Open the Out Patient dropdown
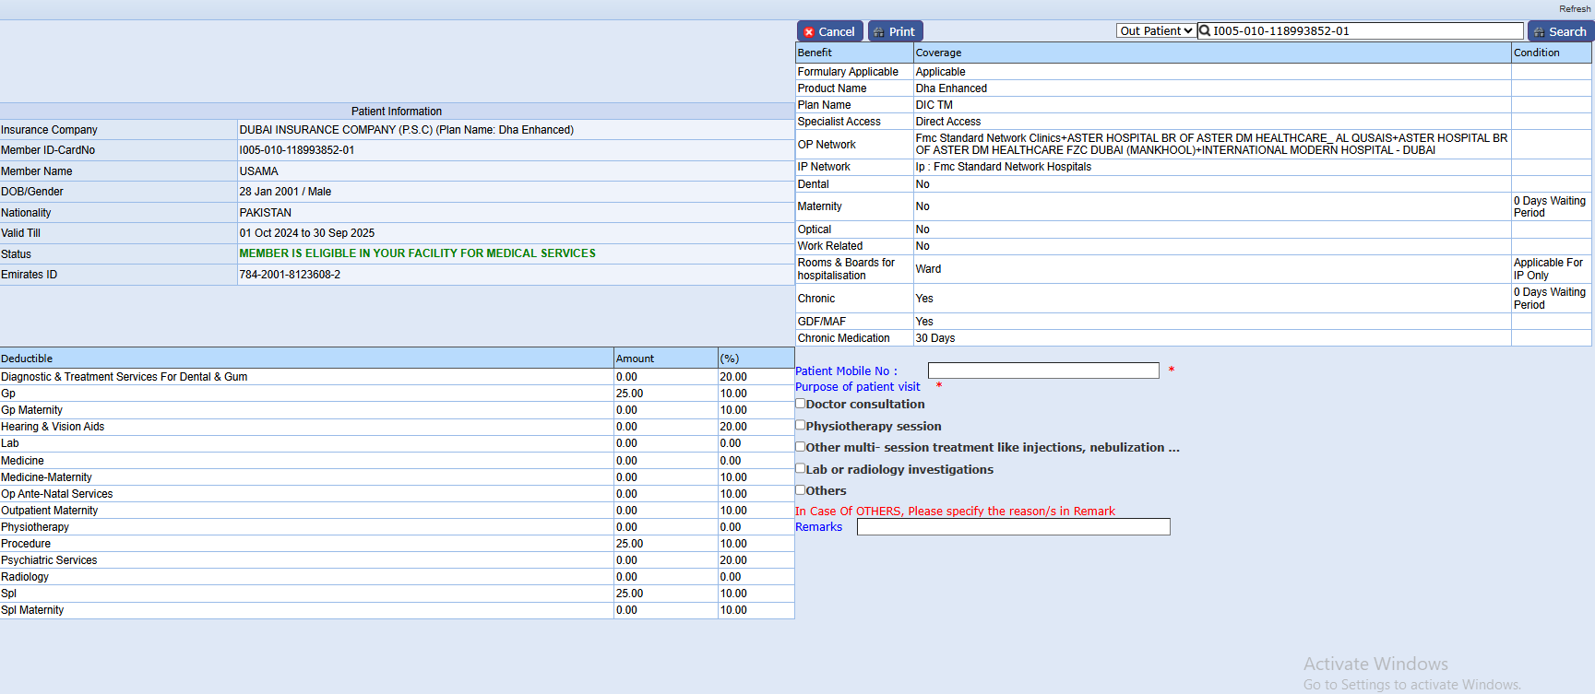 1156,30
